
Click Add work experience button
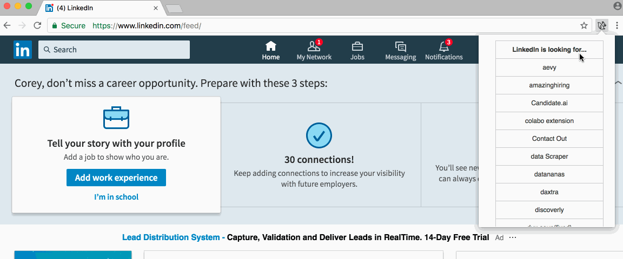(x=116, y=178)
